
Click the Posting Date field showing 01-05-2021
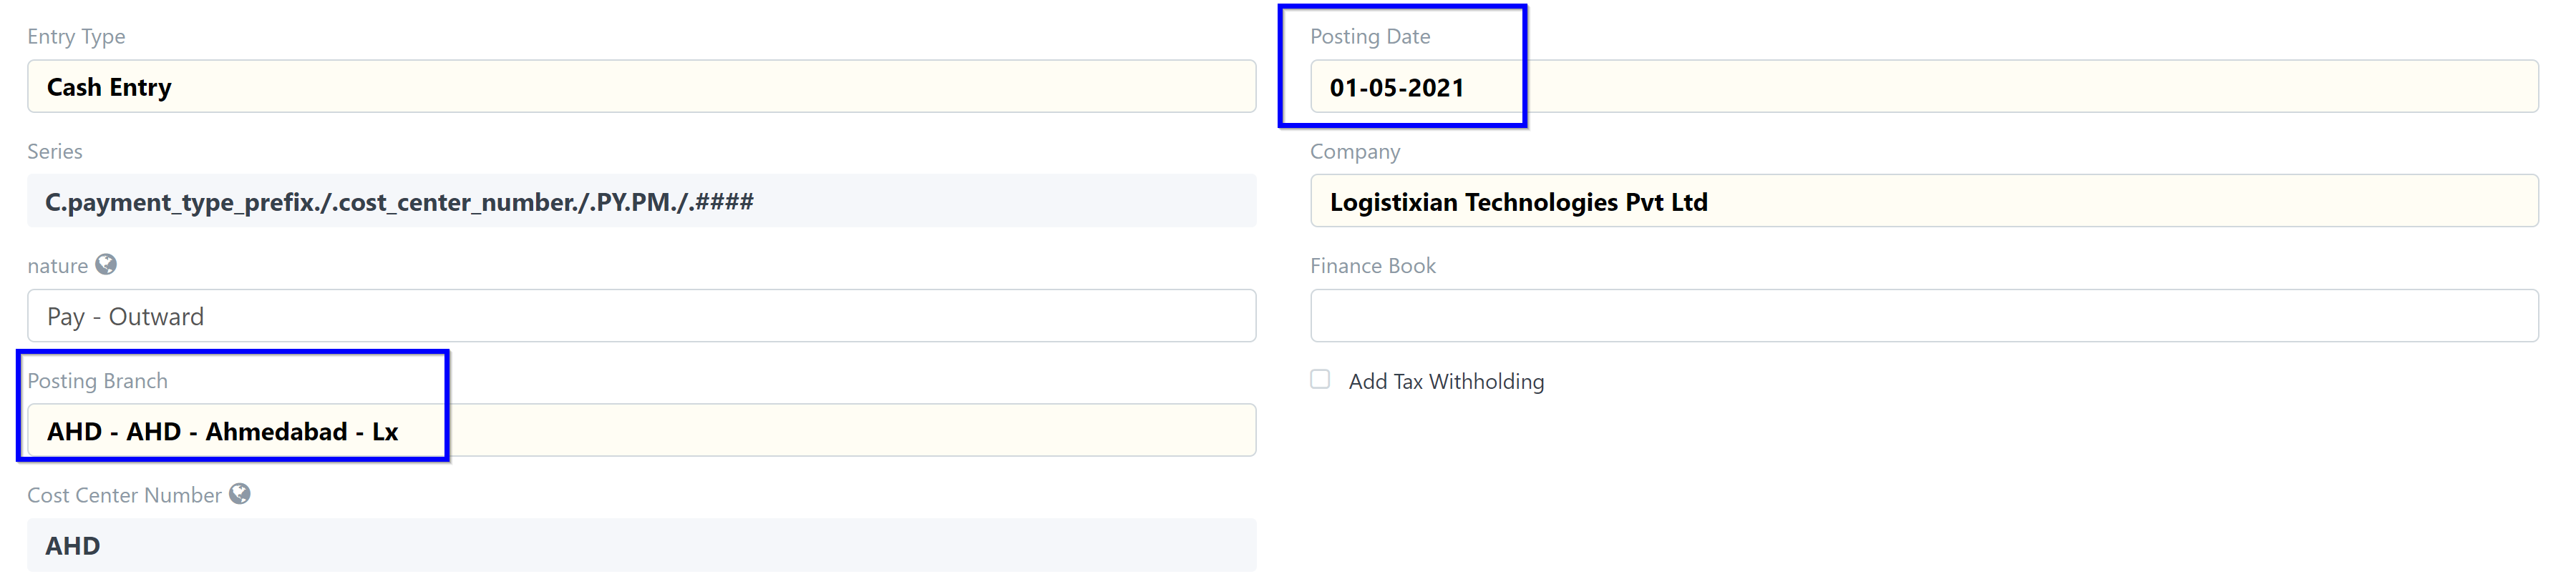click(1923, 87)
